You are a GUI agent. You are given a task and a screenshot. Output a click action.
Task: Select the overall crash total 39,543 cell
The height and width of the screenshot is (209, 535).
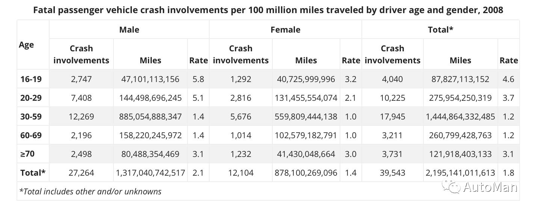click(x=392, y=173)
